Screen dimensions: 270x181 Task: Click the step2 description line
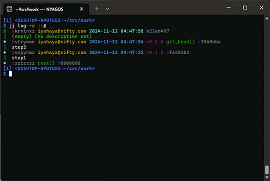point(19,47)
